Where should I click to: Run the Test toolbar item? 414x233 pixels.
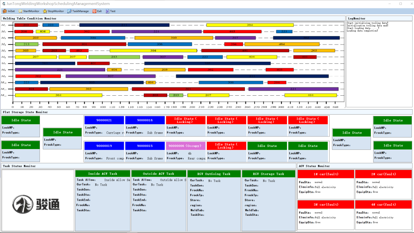(107, 11)
